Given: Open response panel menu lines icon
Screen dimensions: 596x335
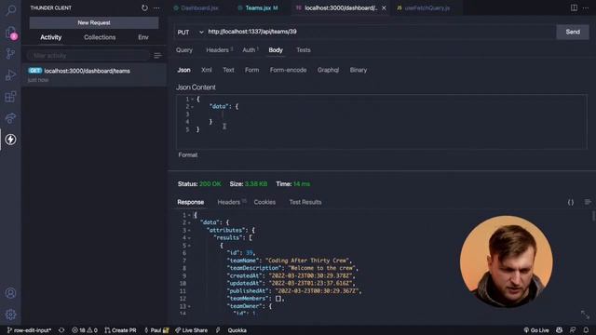Looking at the screenshot, I should click(588, 202).
